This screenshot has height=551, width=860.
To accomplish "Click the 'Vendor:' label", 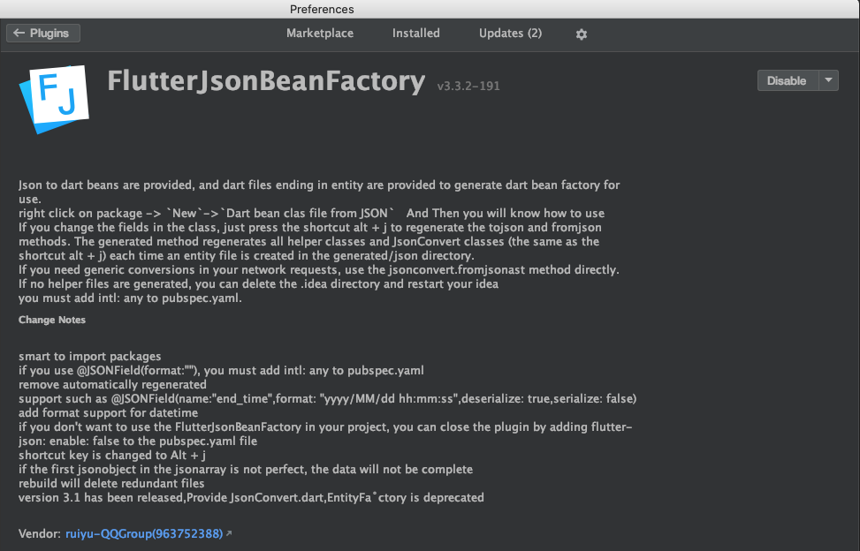I will 40,533.
